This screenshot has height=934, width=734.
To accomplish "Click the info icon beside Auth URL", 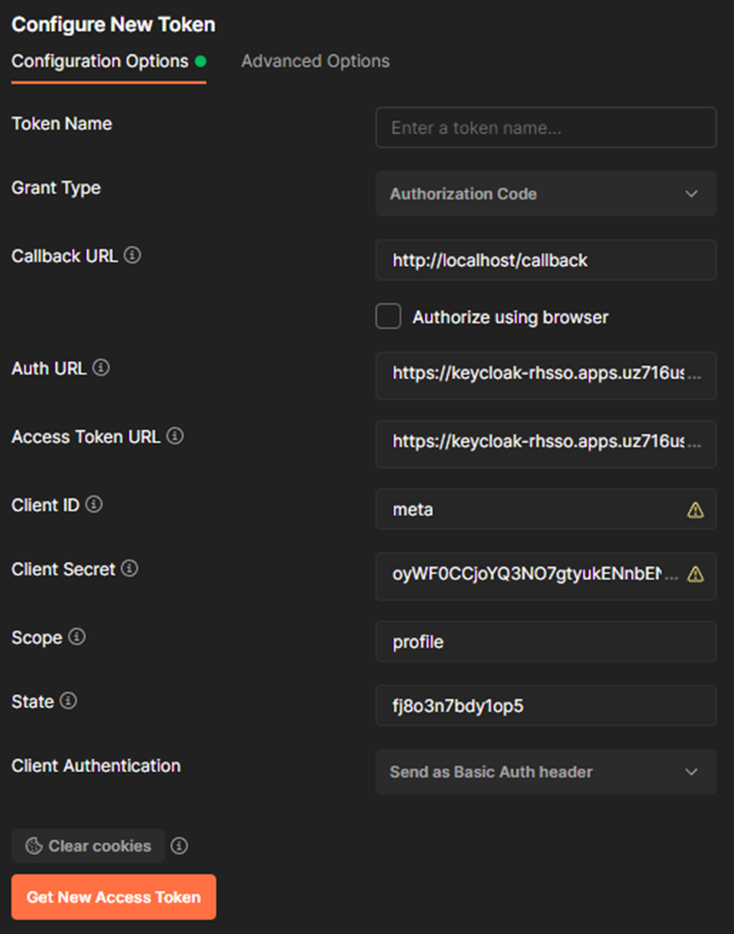I will click(101, 367).
